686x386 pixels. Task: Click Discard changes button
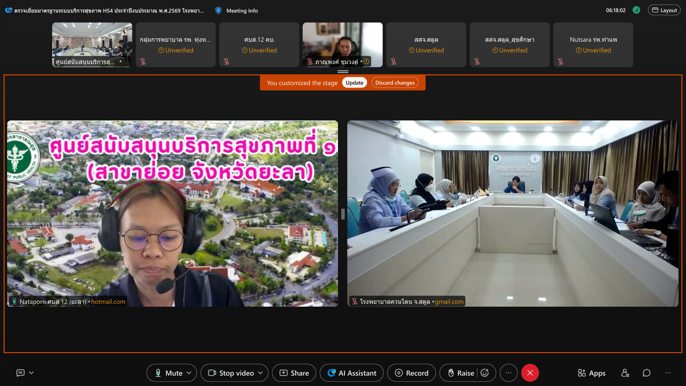click(394, 83)
